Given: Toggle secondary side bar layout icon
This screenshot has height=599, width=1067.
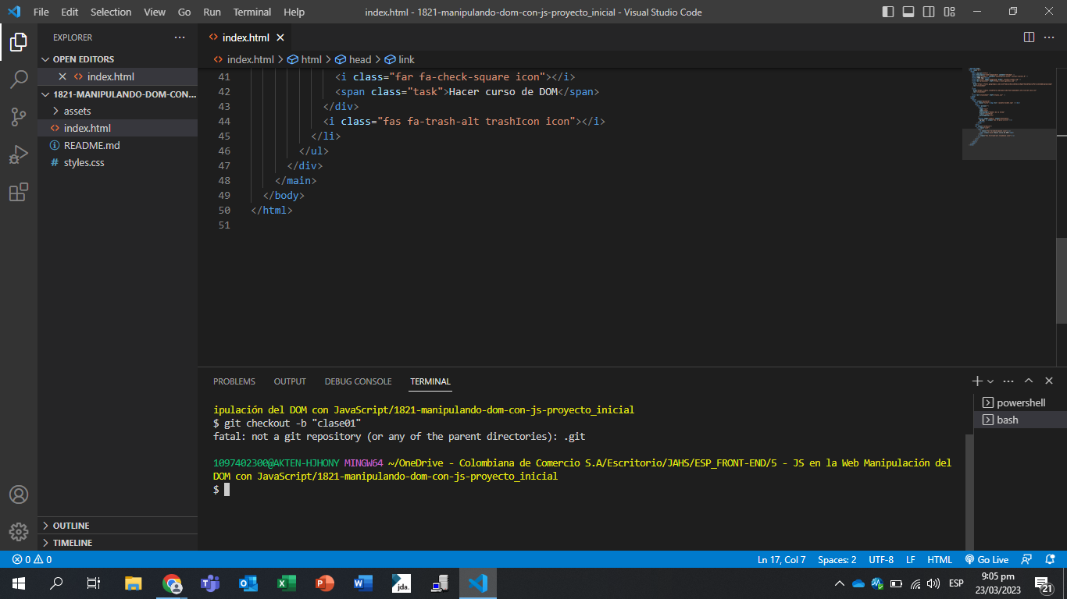Looking at the screenshot, I should pos(929,12).
